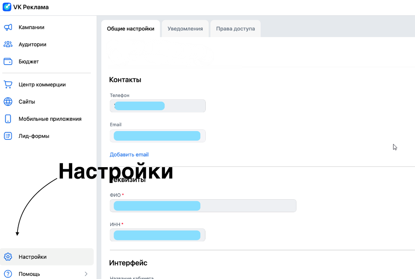Click the Центр коммерции cart icon

click(x=8, y=85)
